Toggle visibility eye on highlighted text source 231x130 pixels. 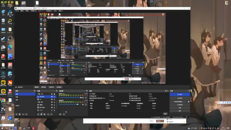tap(52, 97)
